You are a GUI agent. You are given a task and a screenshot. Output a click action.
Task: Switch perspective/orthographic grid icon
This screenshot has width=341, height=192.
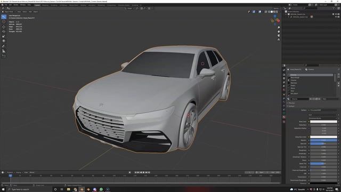coord(279,39)
